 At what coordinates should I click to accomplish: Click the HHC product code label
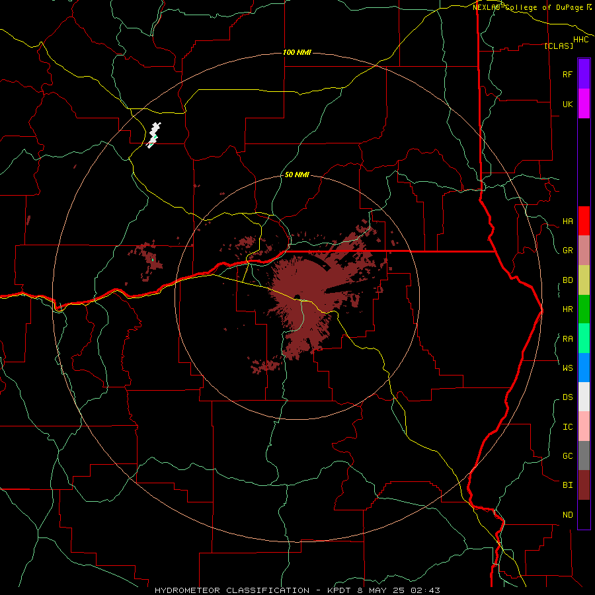coord(581,40)
